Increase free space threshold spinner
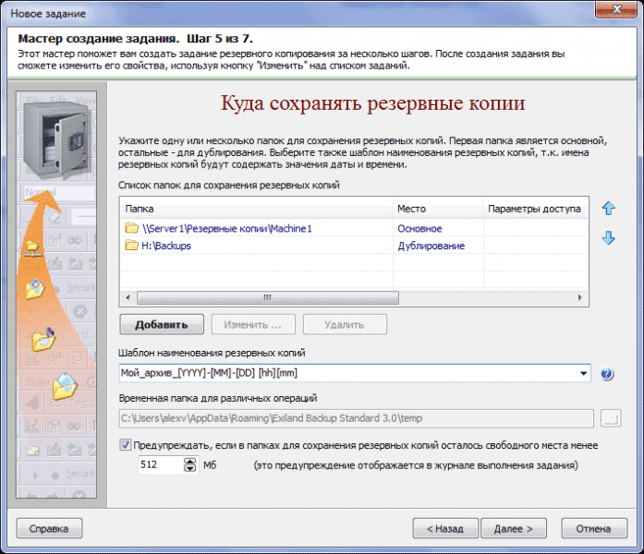644x554 pixels. (189, 462)
